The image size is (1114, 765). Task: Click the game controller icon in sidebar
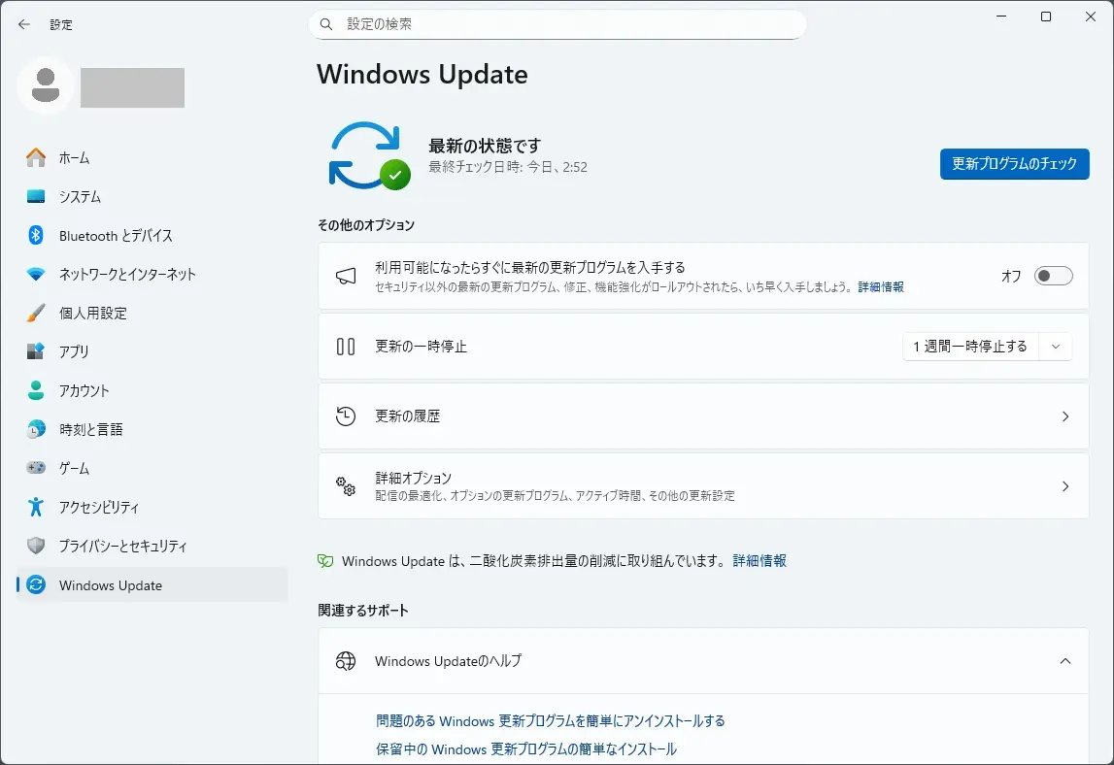coord(36,468)
